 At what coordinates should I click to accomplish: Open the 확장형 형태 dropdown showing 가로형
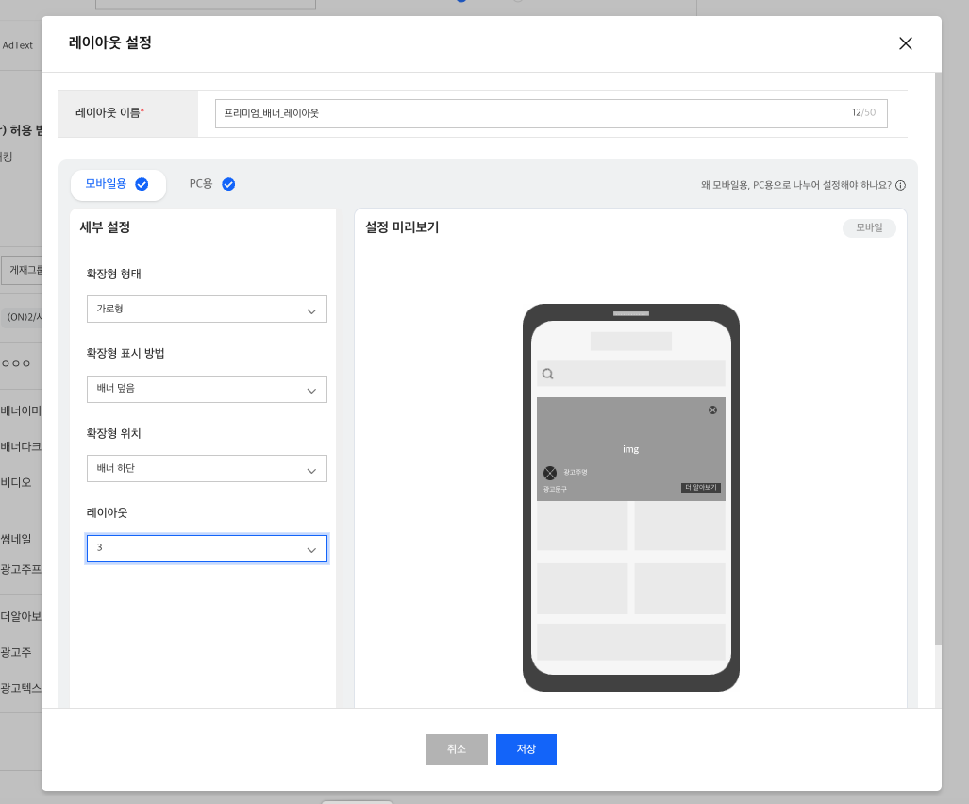tap(207, 310)
